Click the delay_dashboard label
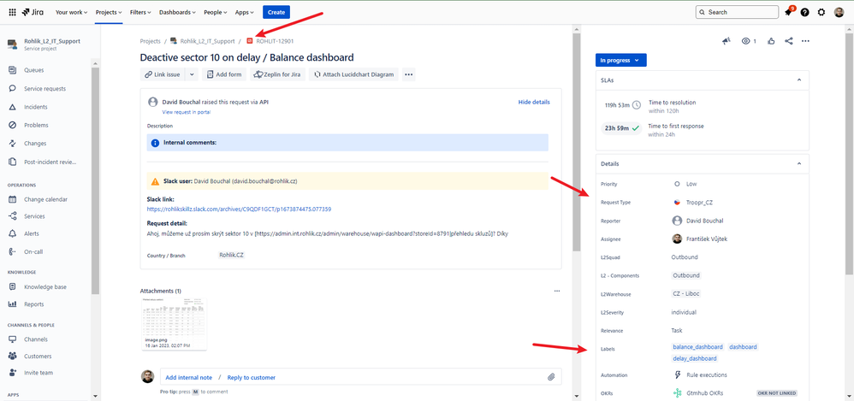854x401 pixels. pos(695,358)
